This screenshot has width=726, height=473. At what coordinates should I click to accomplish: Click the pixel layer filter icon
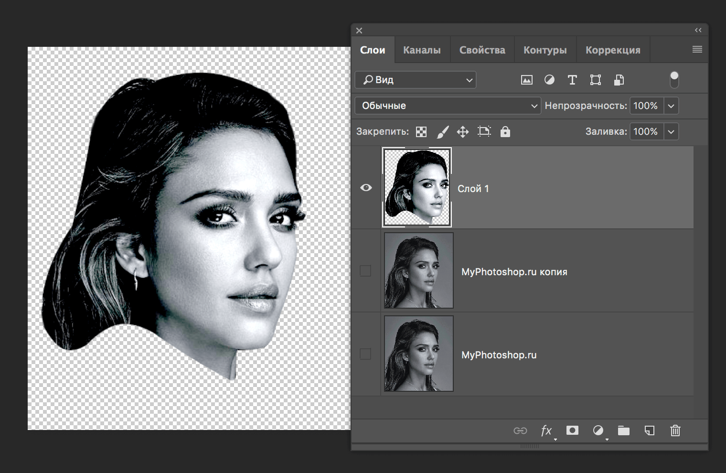(x=526, y=80)
